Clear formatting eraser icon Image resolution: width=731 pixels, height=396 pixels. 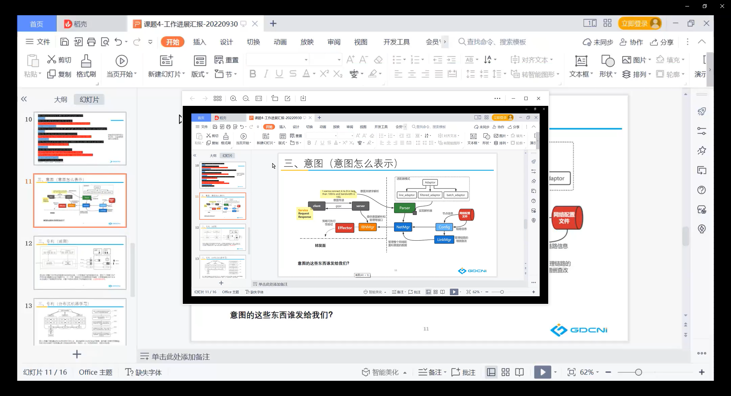pyautogui.click(x=378, y=60)
